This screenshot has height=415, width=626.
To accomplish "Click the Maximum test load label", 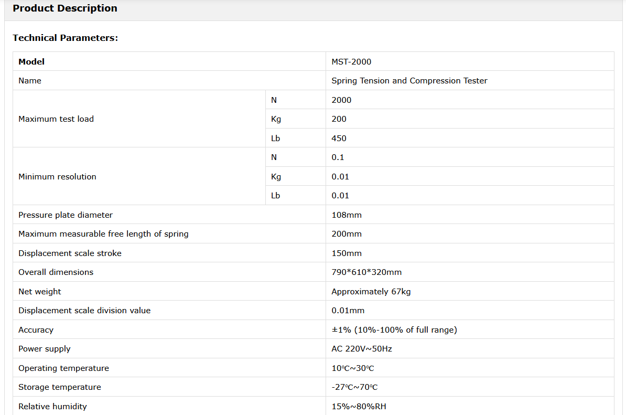I will coord(56,119).
